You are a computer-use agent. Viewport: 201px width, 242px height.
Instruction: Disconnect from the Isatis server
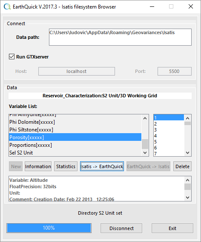pyautogui.click(x=121, y=228)
